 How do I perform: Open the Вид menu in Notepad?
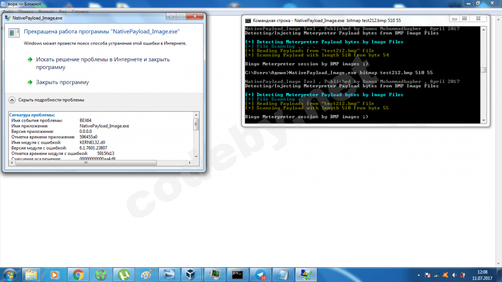click(x=63, y=12)
